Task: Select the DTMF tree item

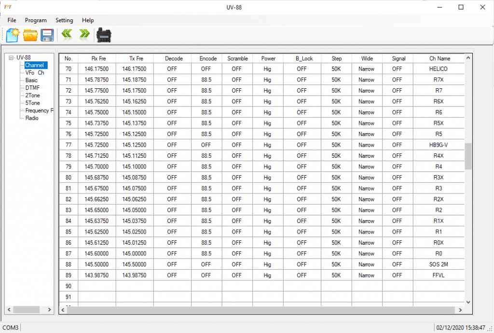Action: (x=32, y=88)
